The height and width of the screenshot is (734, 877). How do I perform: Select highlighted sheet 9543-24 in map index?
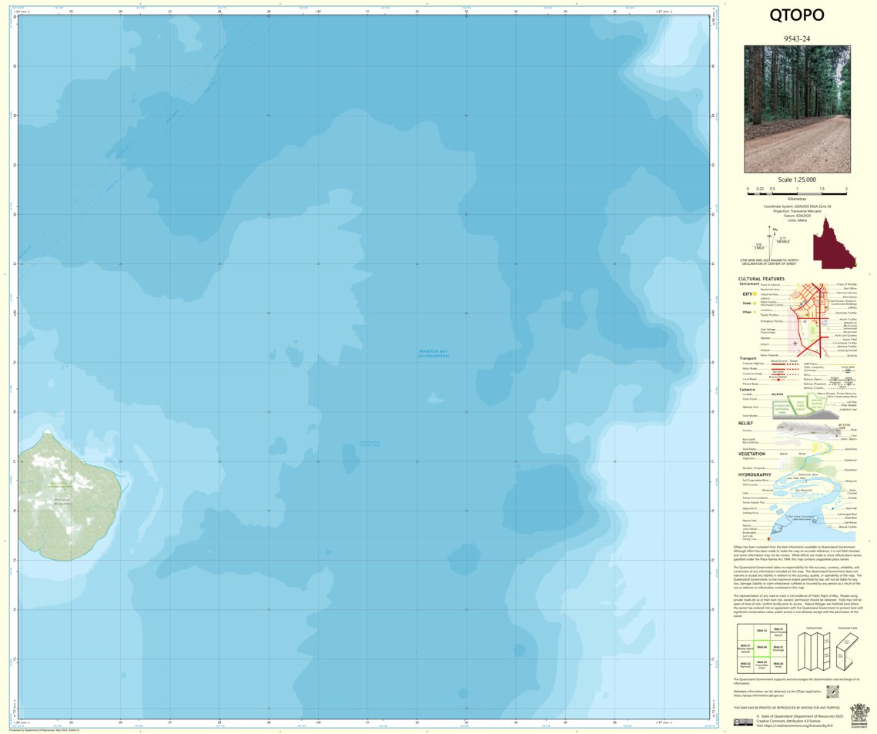click(x=762, y=648)
